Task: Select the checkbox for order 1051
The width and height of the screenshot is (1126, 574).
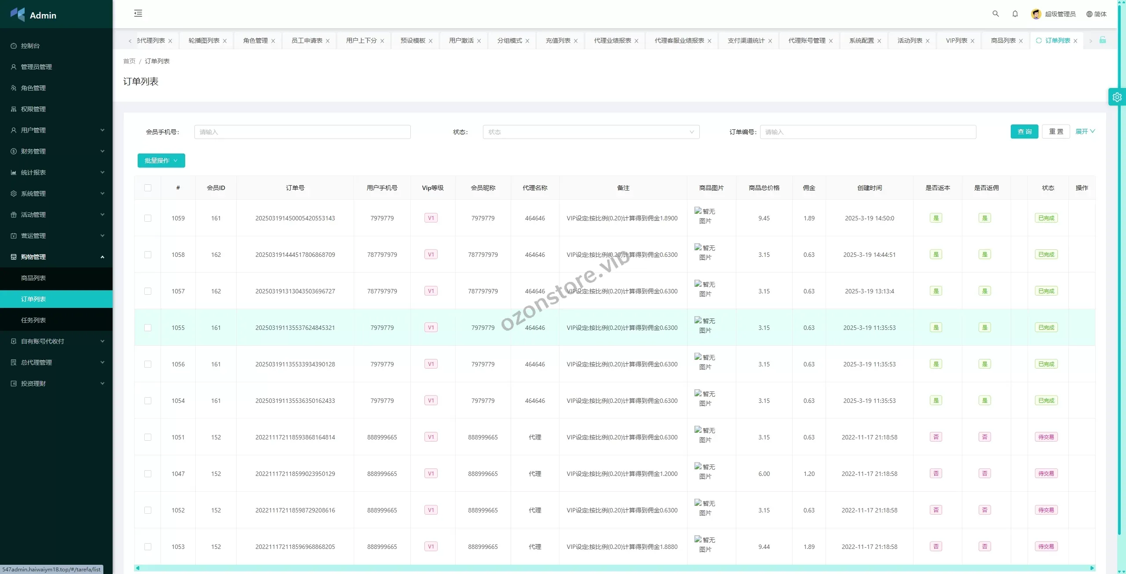Action: [148, 437]
